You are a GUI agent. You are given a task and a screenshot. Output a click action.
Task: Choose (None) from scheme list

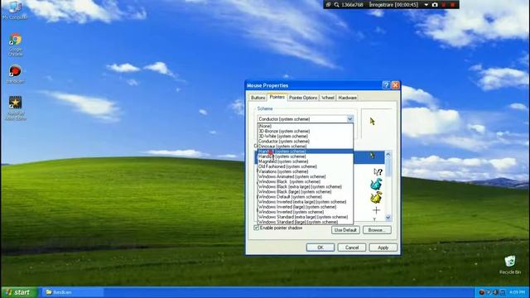[306, 126]
